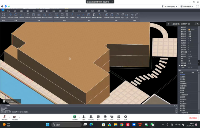The height and width of the screenshot is (128, 200).
Task: Open the 帮助 ribbon tab
Action: [105, 11]
